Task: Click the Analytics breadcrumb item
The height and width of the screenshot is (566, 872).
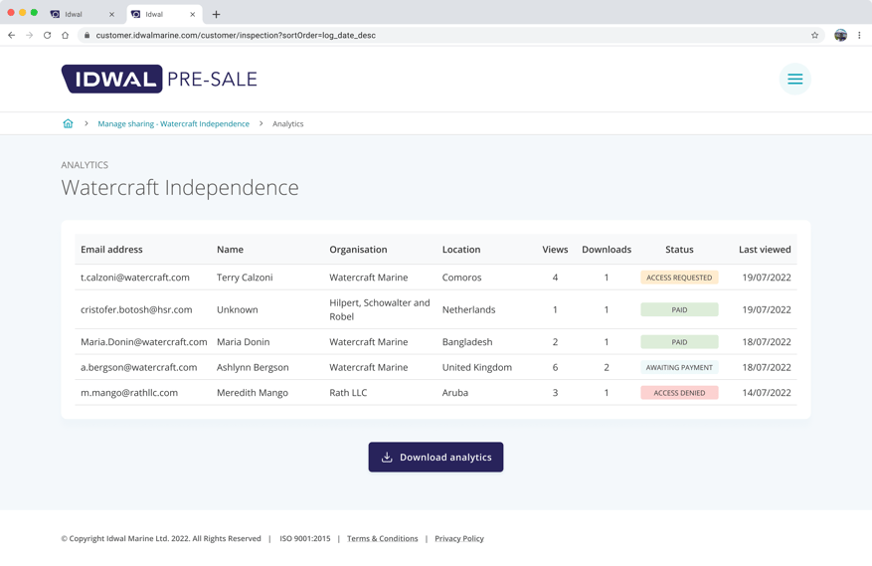Action: coord(288,123)
